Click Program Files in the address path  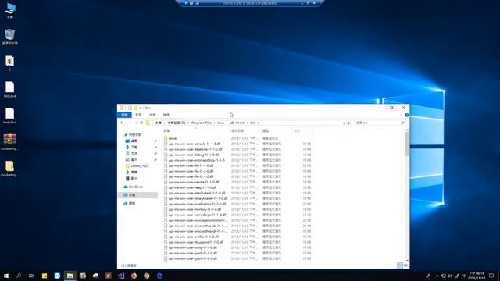(x=202, y=123)
